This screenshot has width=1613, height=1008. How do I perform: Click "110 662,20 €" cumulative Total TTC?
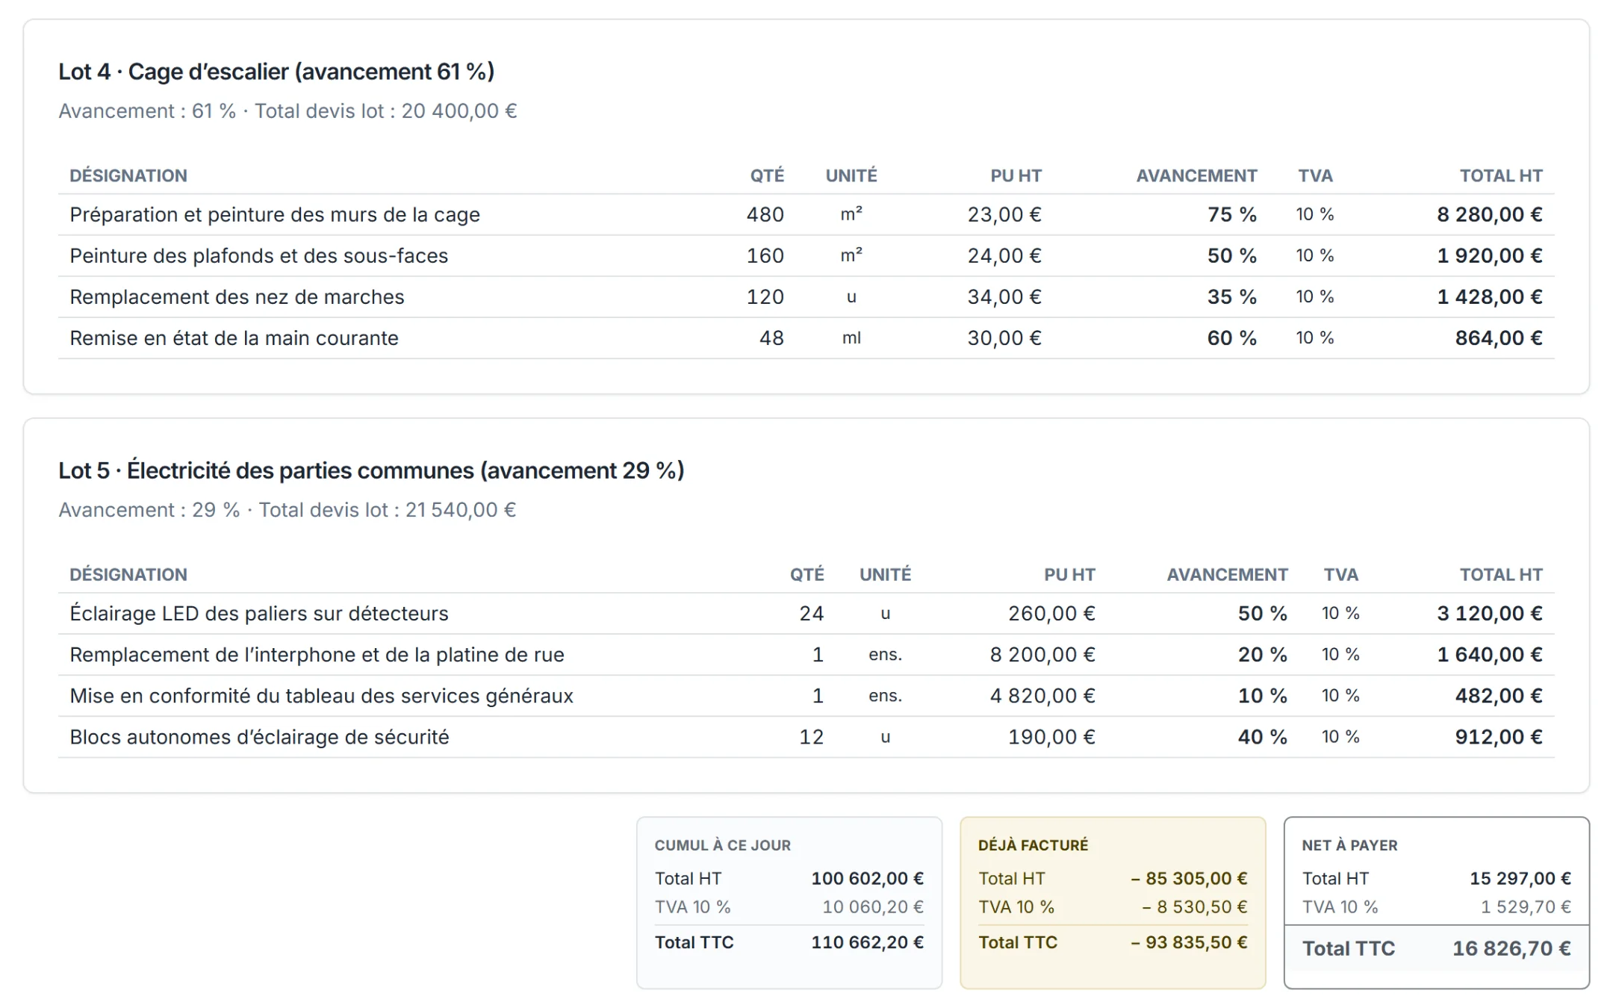[868, 942]
